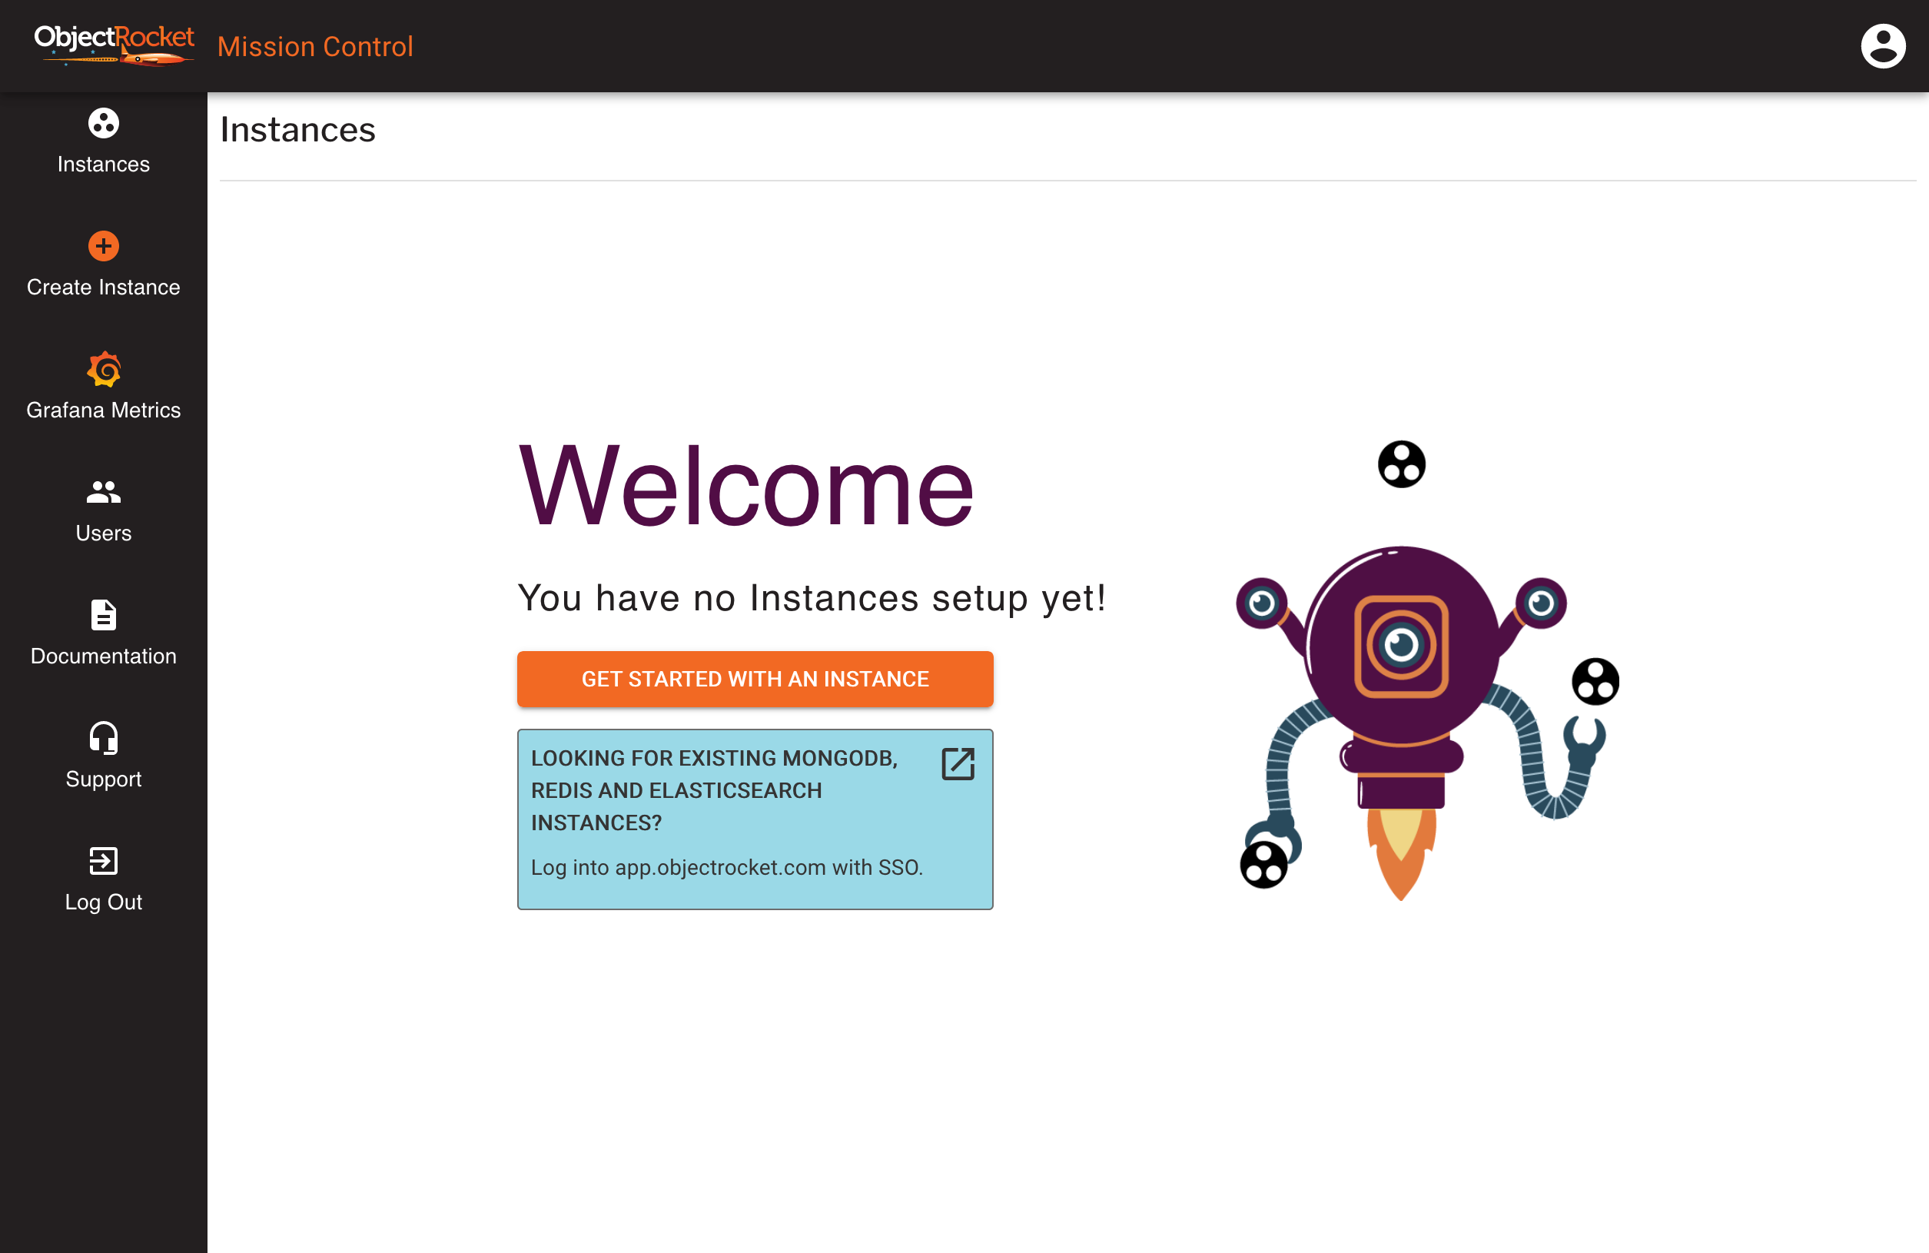Click the orange plus Create Instance icon
The height and width of the screenshot is (1253, 1929).
point(104,247)
